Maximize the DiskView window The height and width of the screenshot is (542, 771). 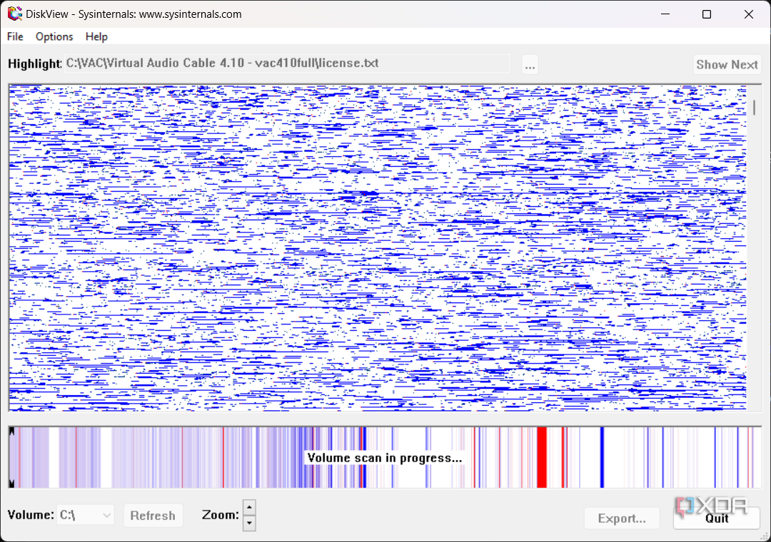tap(707, 14)
